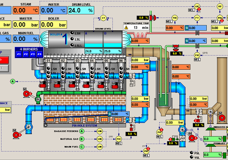Click the red induced draft fan motor
The height and width of the screenshot is (160, 228).
[222, 118]
